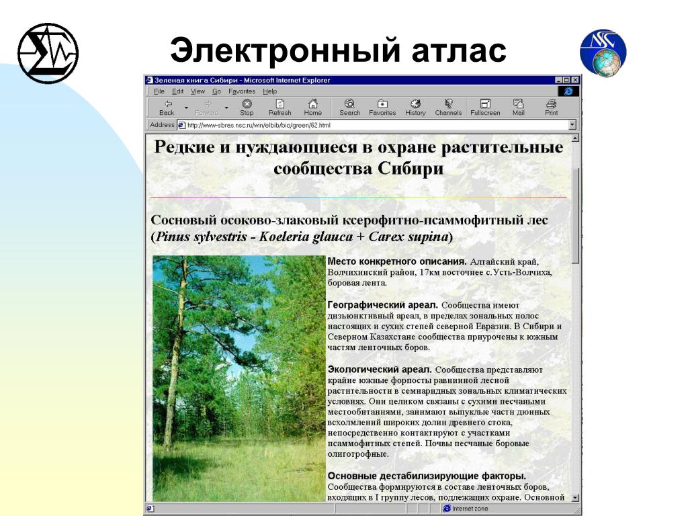The image size is (688, 516).
Task: Minimize the Internet Explorer window
Action: coord(558,80)
